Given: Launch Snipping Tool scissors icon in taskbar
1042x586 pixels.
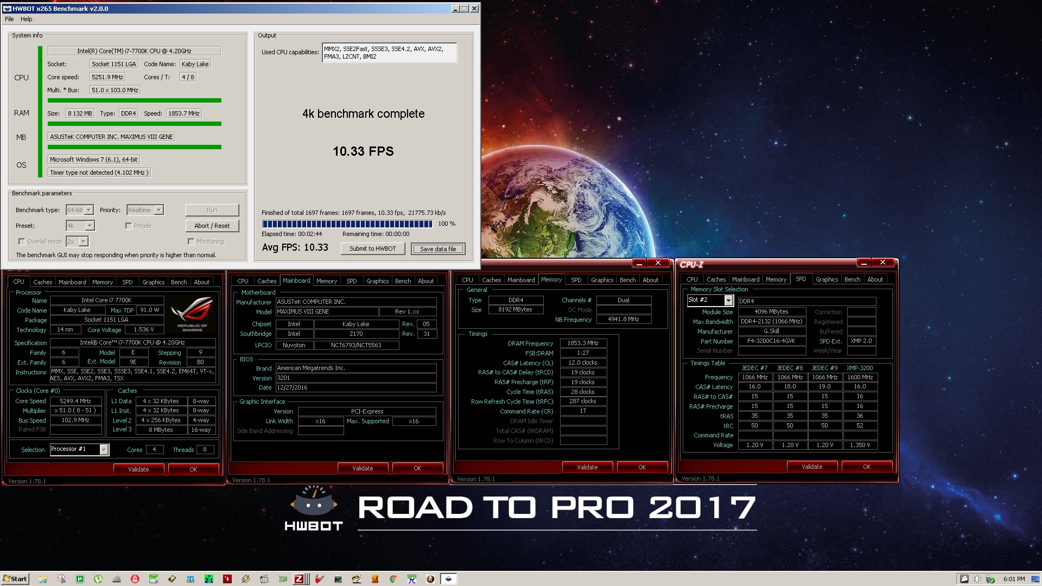Looking at the screenshot, I should 61,579.
